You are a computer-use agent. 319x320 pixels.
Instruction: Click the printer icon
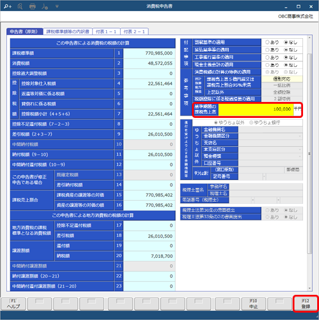click(33, 7)
